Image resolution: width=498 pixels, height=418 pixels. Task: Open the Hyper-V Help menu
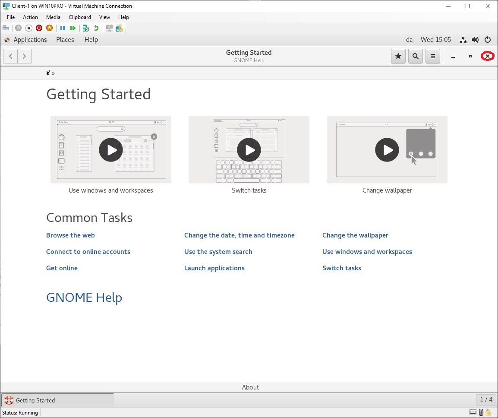click(x=123, y=17)
